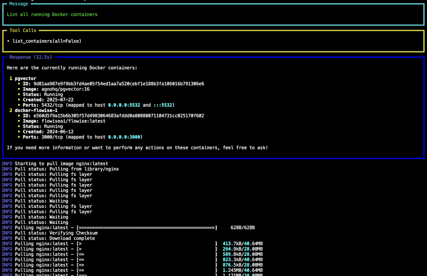Click 'Here are the currently running Docker containers:' line
Screen dimensions: 427x276
(72, 68)
